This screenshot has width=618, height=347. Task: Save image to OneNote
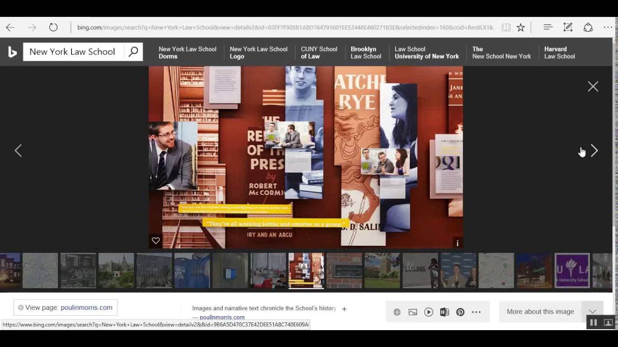click(444, 312)
